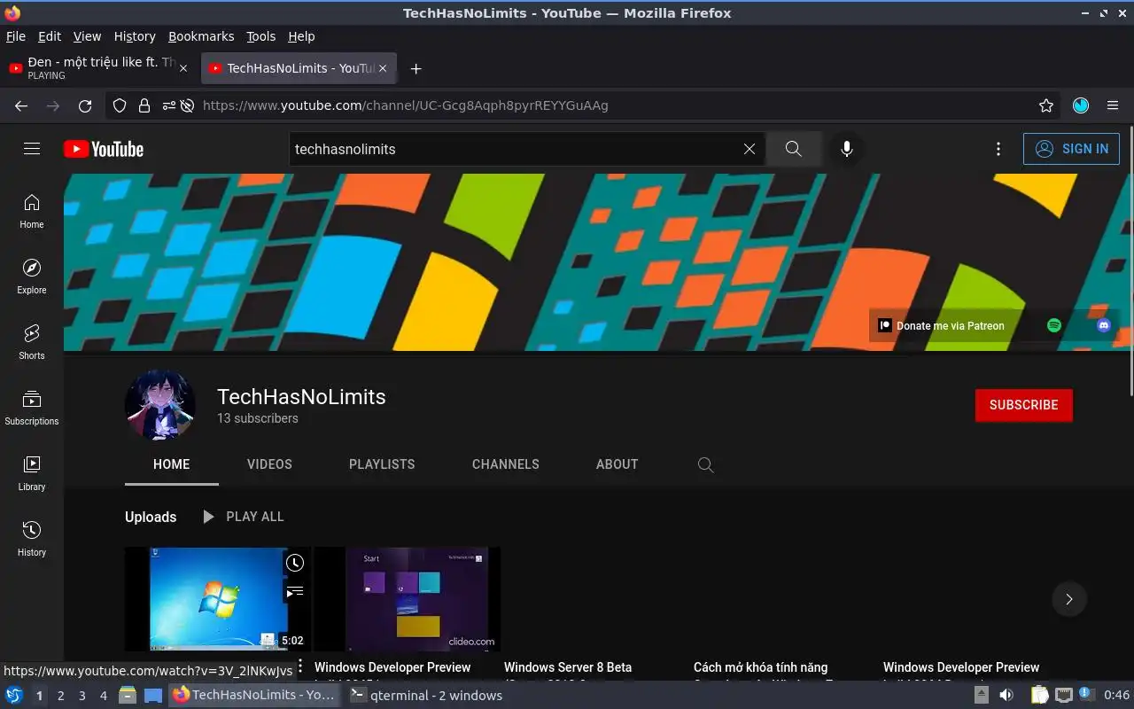Viewport: 1134px width, 709px height.
Task: Open the system volume icon
Action: 1006,695
